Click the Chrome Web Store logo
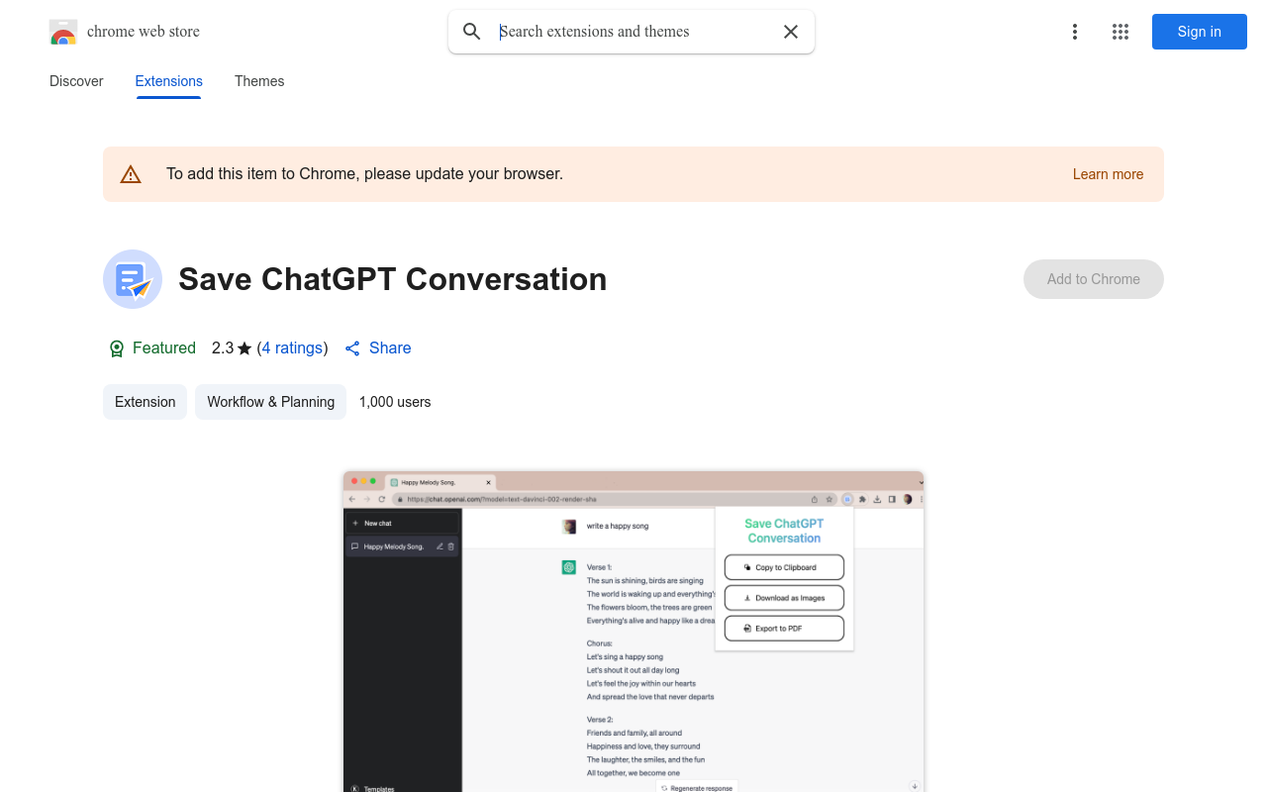 [x=63, y=32]
